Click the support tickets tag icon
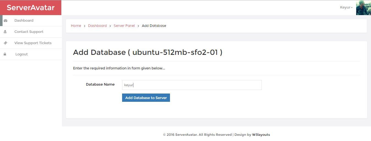The image size is (371, 141). (x=6, y=43)
